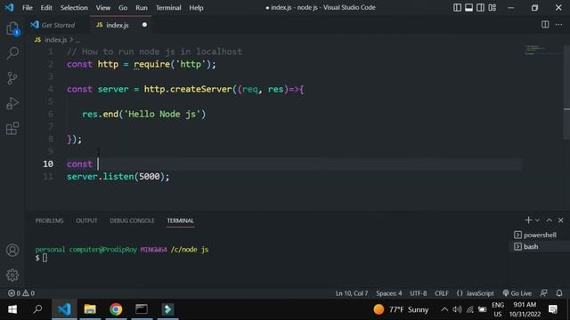Viewport: 570px width, 320px height.
Task: Open errors and warnings count in status bar
Action: (21, 293)
